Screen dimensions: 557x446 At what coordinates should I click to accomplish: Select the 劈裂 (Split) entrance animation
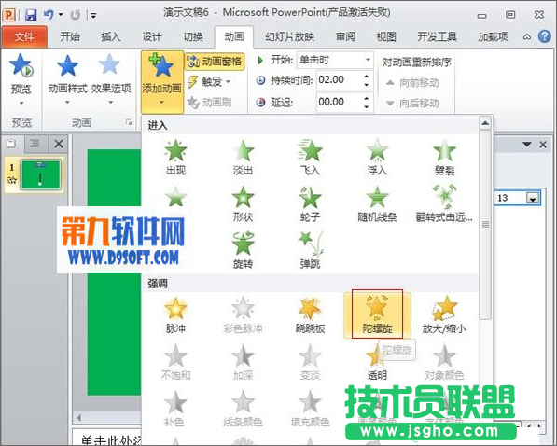coord(444,157)
